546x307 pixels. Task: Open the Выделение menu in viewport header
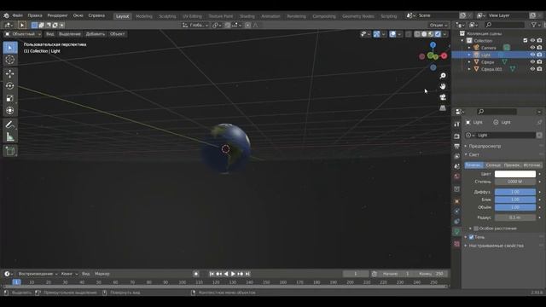(70, 34)
